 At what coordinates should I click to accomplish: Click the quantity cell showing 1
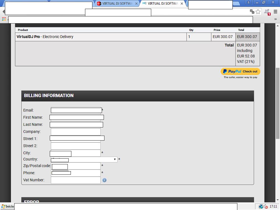(199, 37)
